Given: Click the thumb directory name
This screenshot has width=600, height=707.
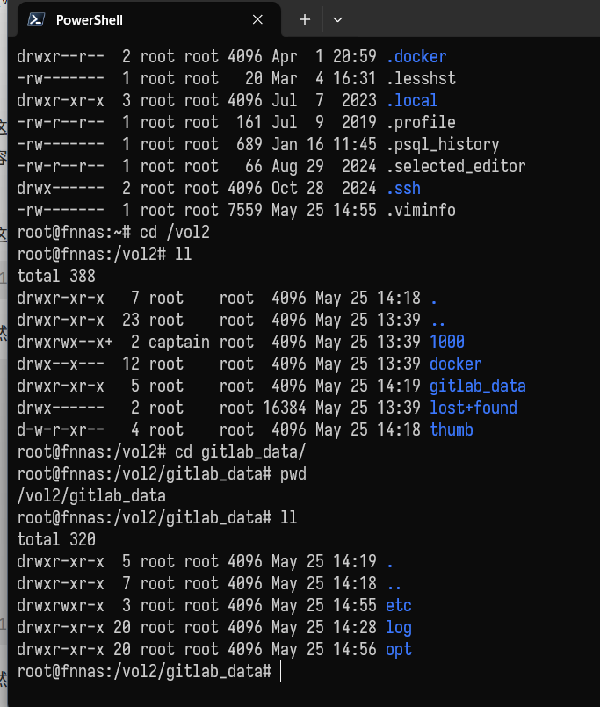Looking at the screenshot, I should pos(452,430).
